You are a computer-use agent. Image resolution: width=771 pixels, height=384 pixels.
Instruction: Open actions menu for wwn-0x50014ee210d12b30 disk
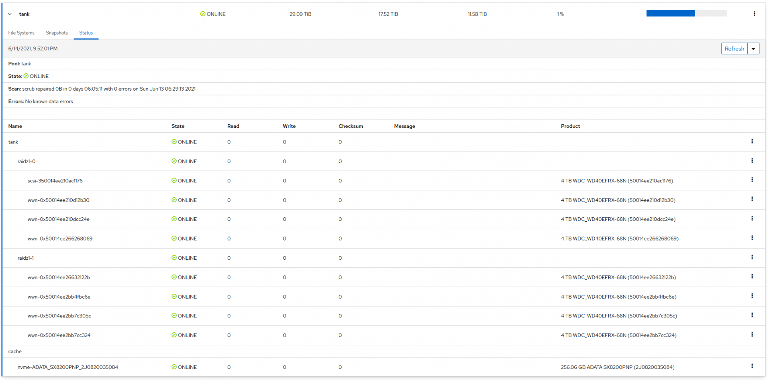[x=752, y=199]
